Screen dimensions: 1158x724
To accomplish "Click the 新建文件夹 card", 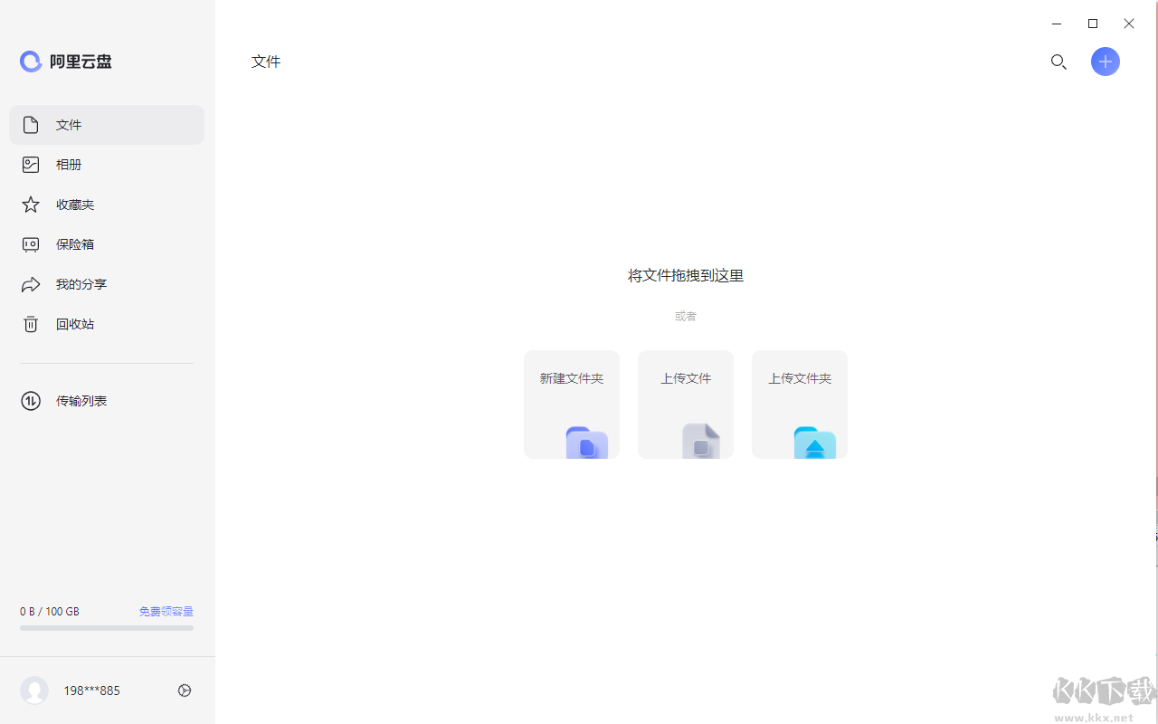I will pos(571,404).
